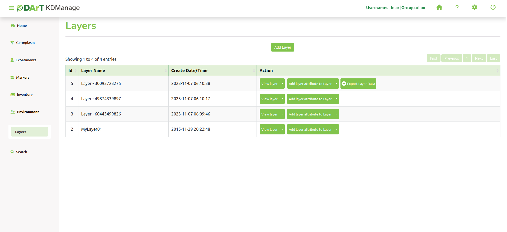Image resolution: width=507 pixels, height=232 pixels.
Task: Click the Search magnifier icon in sidebar
Action: 12,152
